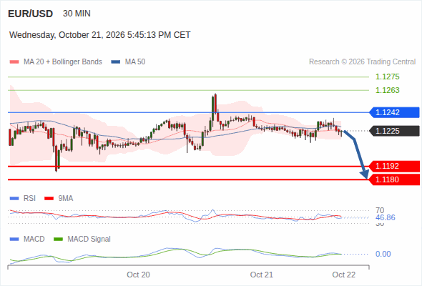Click the MA 20 + Bollinger Bands legend swatch
This screenshot has width=422, height=286.
click(14, 62)
